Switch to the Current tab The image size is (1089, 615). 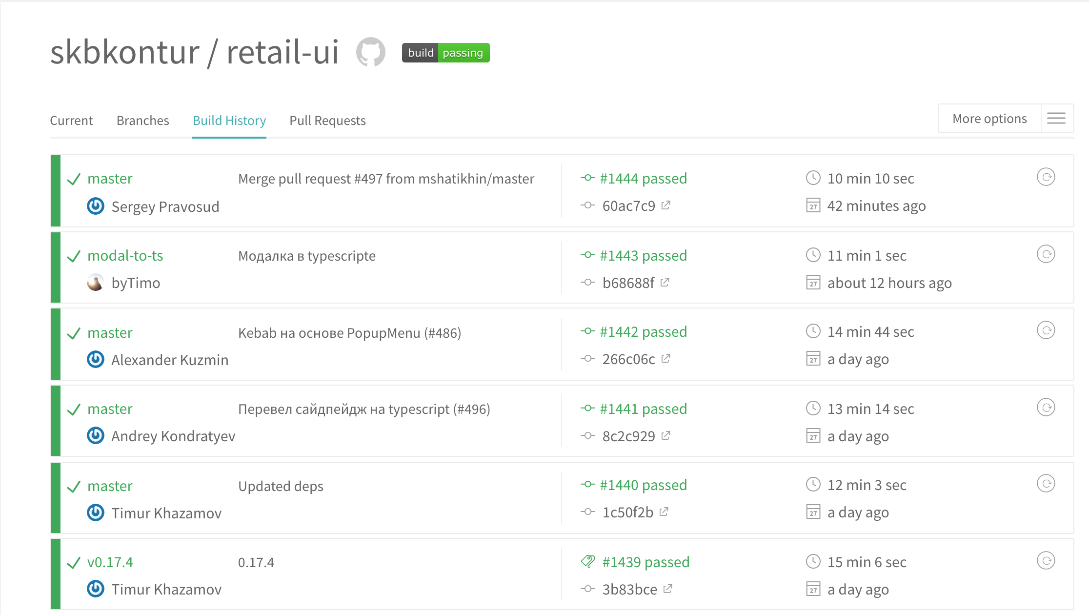(71, 121)
